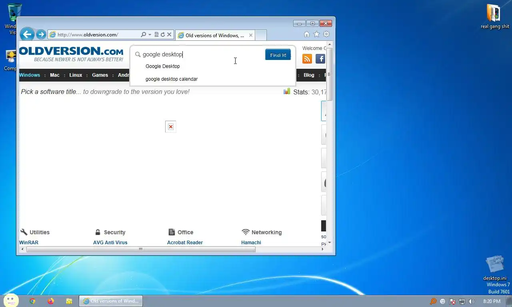Screen dimensions: 512x307
Task: Close the Old versions of Windows tab
Action: coord(251,35)
